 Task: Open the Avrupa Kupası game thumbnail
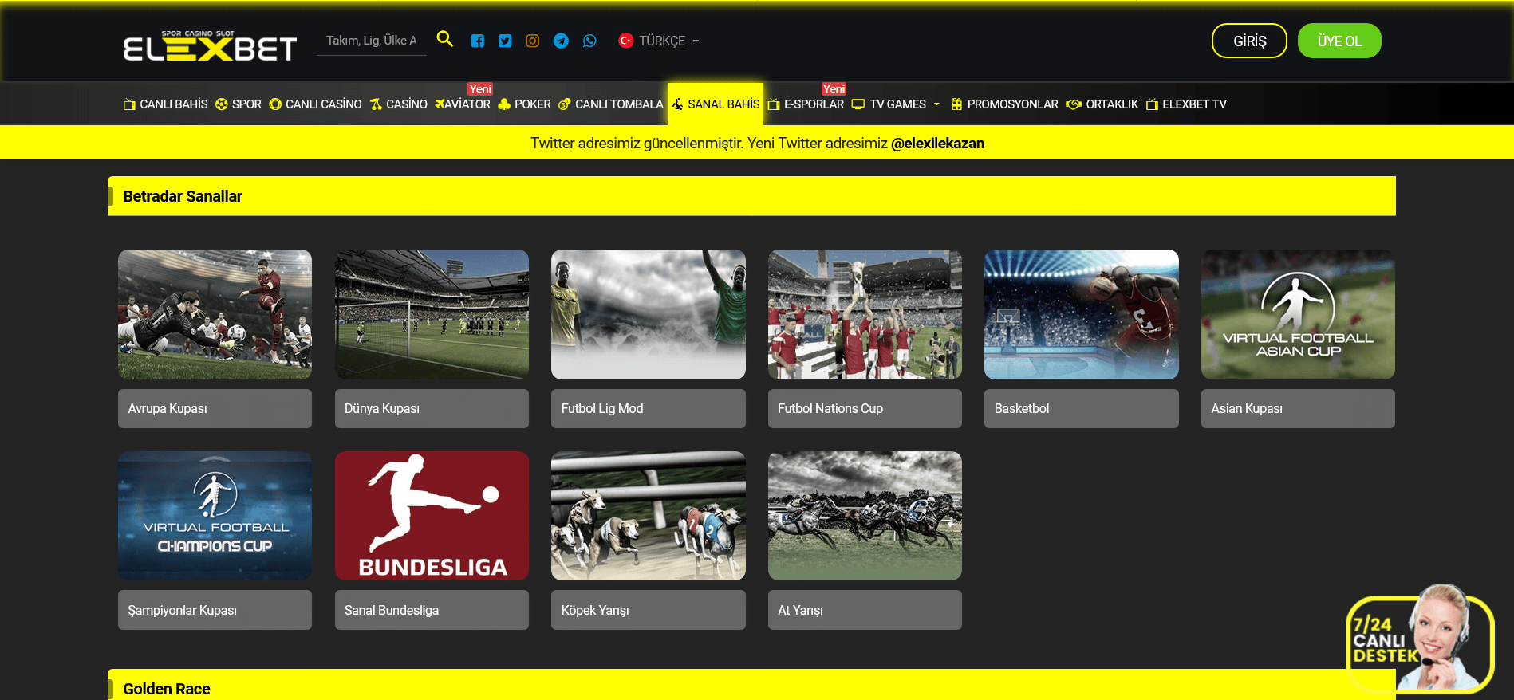(x=215, y=314)
